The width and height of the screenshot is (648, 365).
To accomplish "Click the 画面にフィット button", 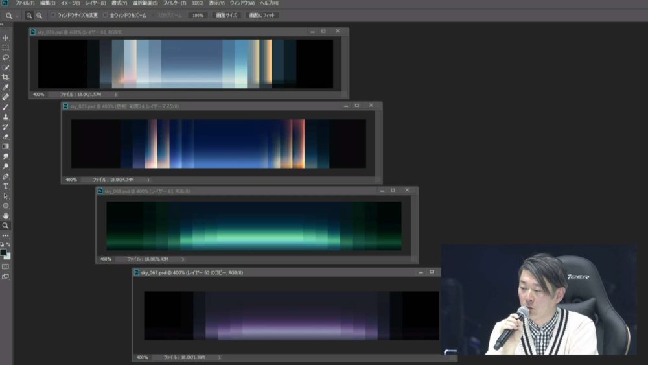I will tap(262, 15).
